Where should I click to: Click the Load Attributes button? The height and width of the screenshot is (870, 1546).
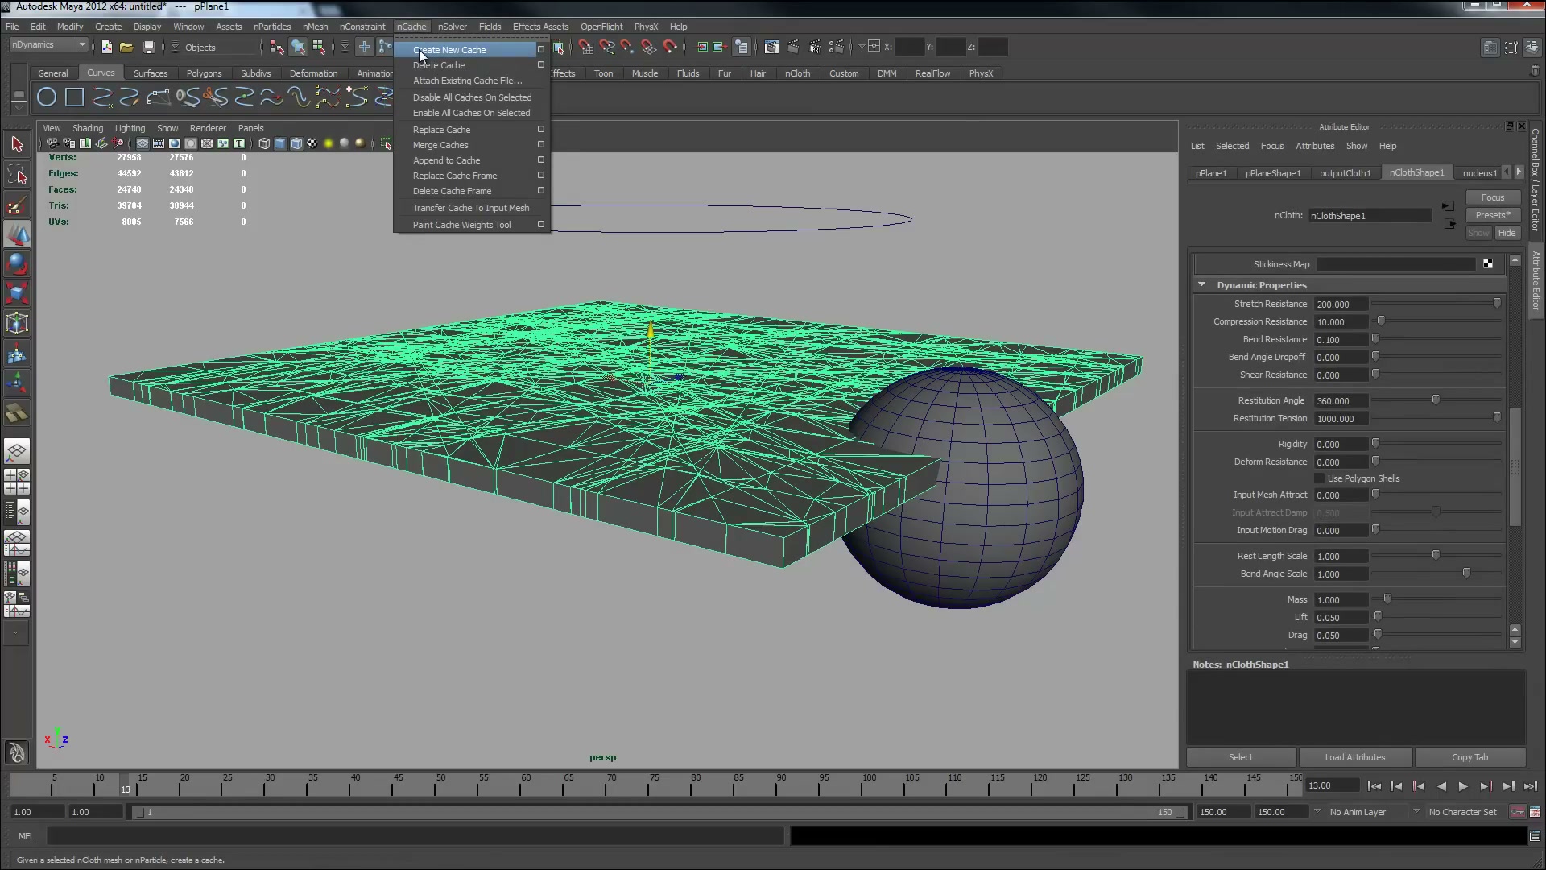click(1355, 757)
